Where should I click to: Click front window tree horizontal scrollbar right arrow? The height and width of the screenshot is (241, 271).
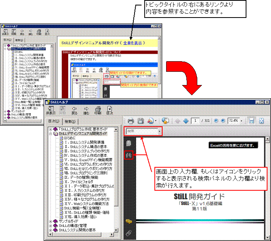point(112,235)
